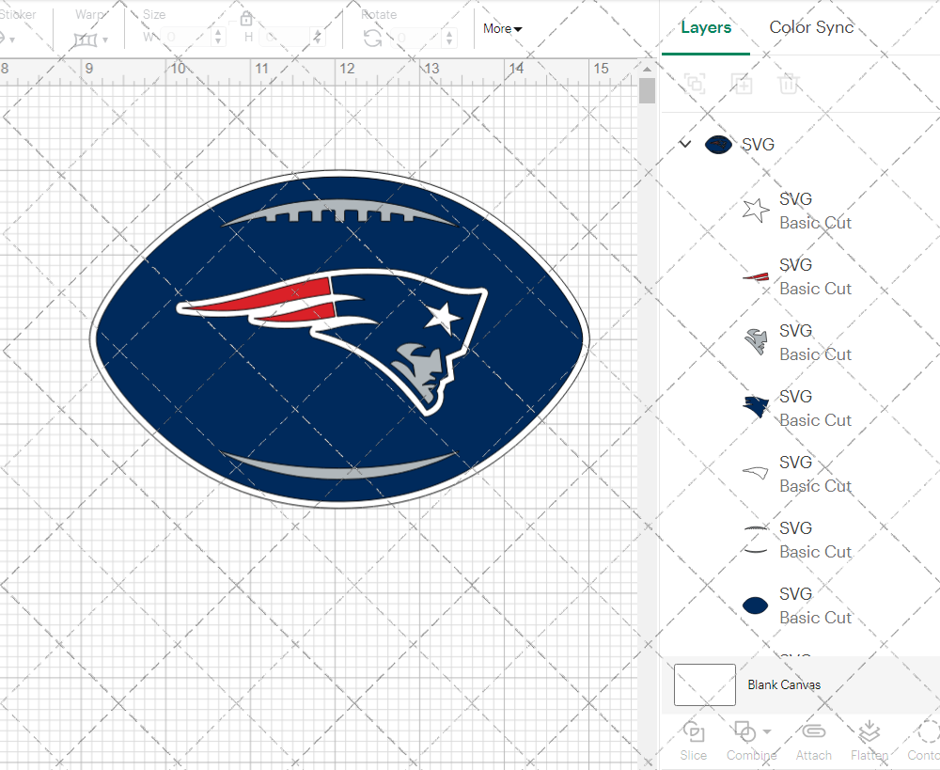Click the Attach paperclip button

[x=813, y=741]
